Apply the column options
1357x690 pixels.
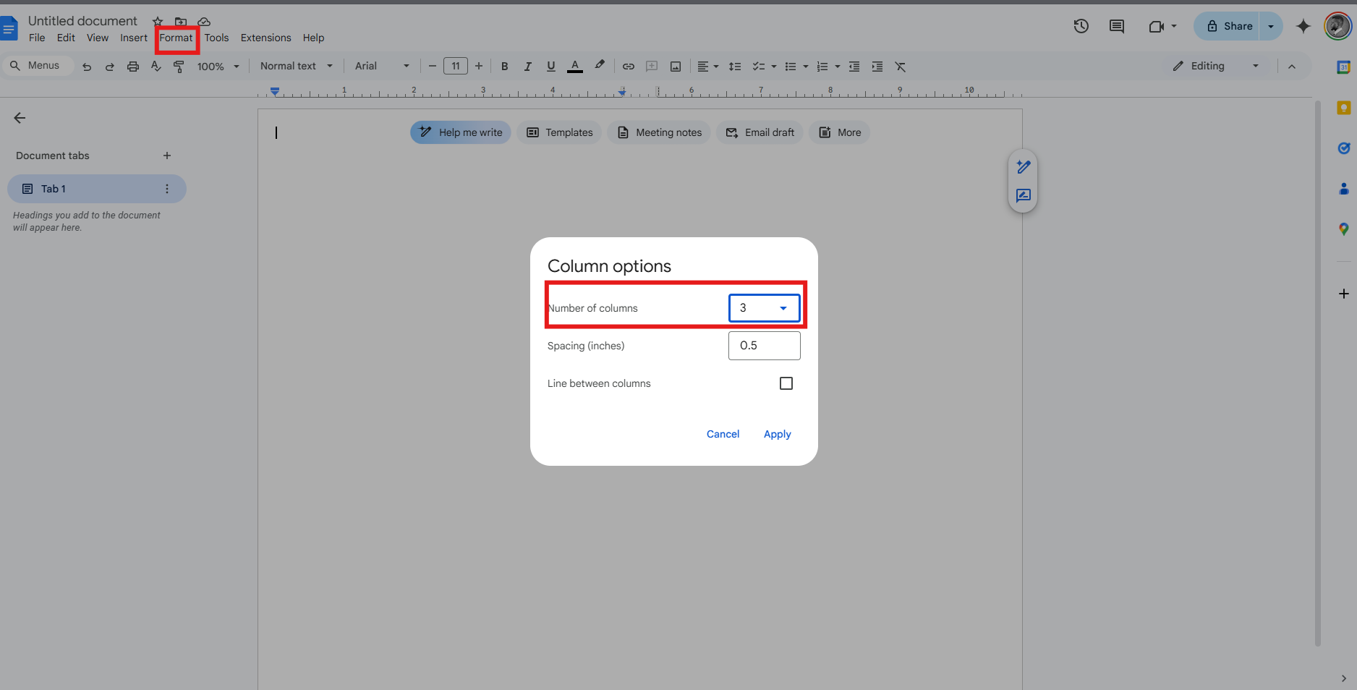coord(777,433)
